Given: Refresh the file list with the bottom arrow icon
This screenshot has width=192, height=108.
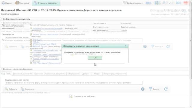Looking at the screenshot, I should click(x=166, y=89).
